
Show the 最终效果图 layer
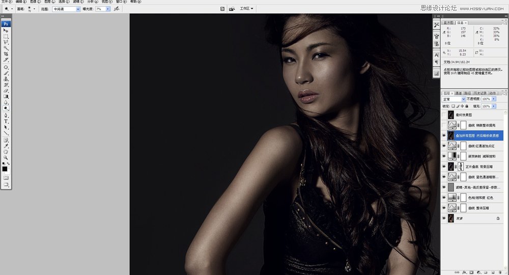click(444, 115)
